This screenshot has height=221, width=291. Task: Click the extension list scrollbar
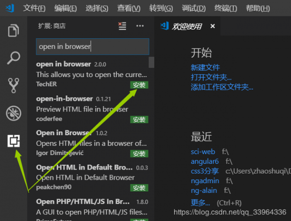tap(151, 63)
